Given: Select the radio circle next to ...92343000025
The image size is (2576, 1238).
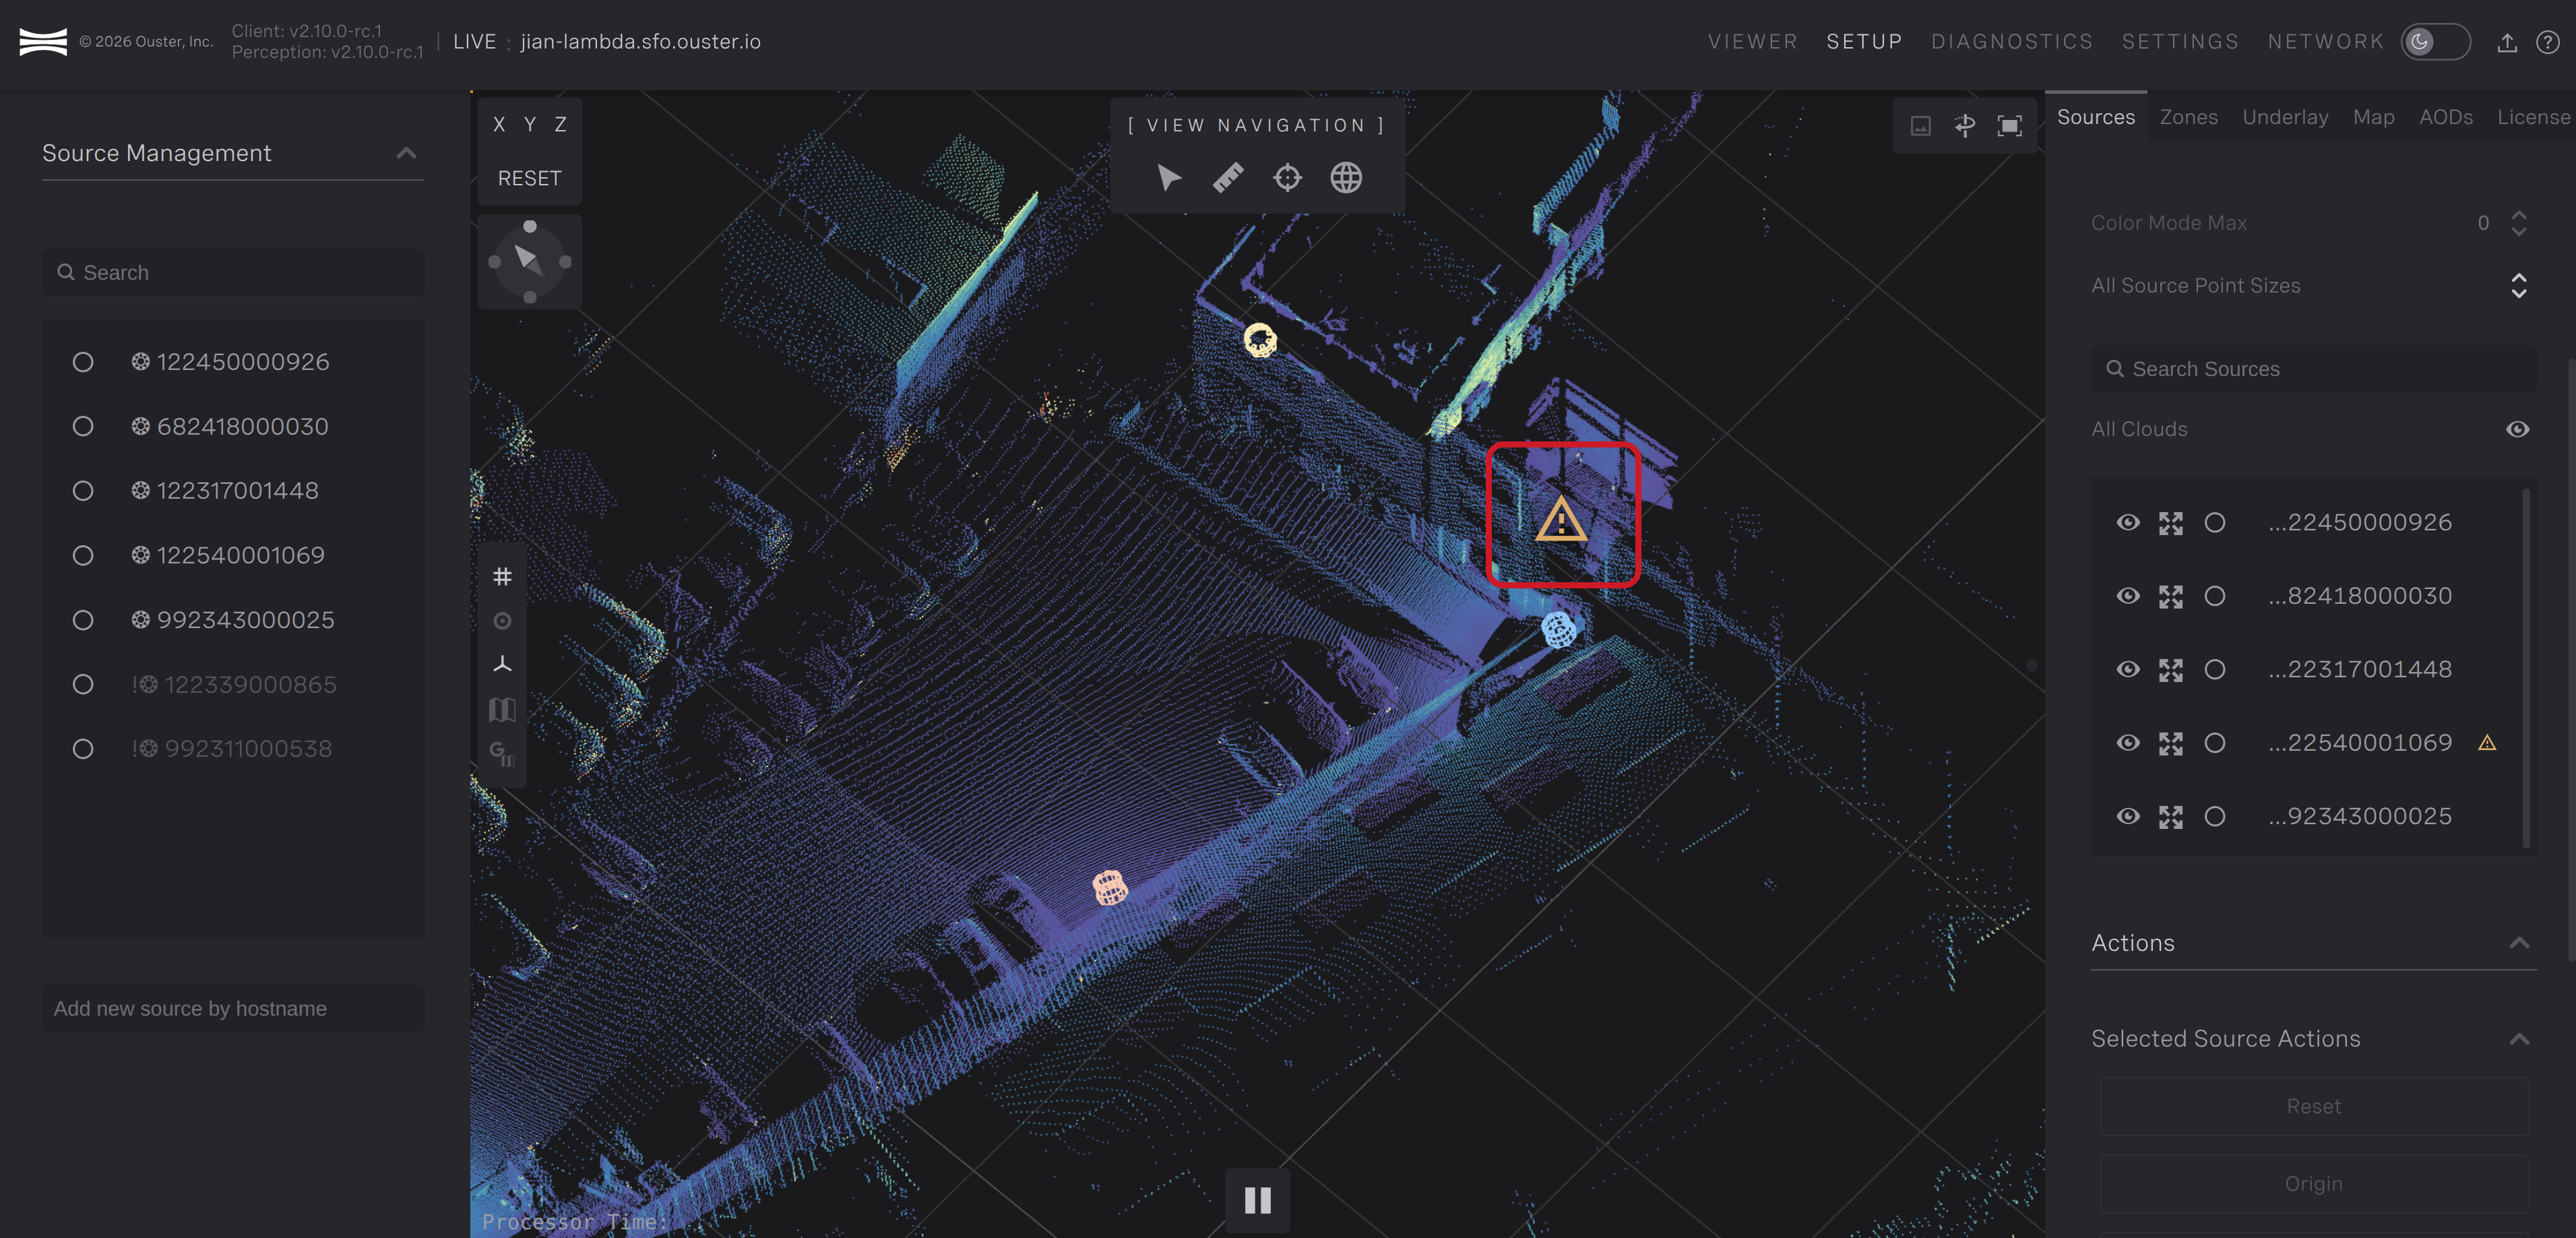Looking at the screenshot, I should click(x=2215, y=817).
